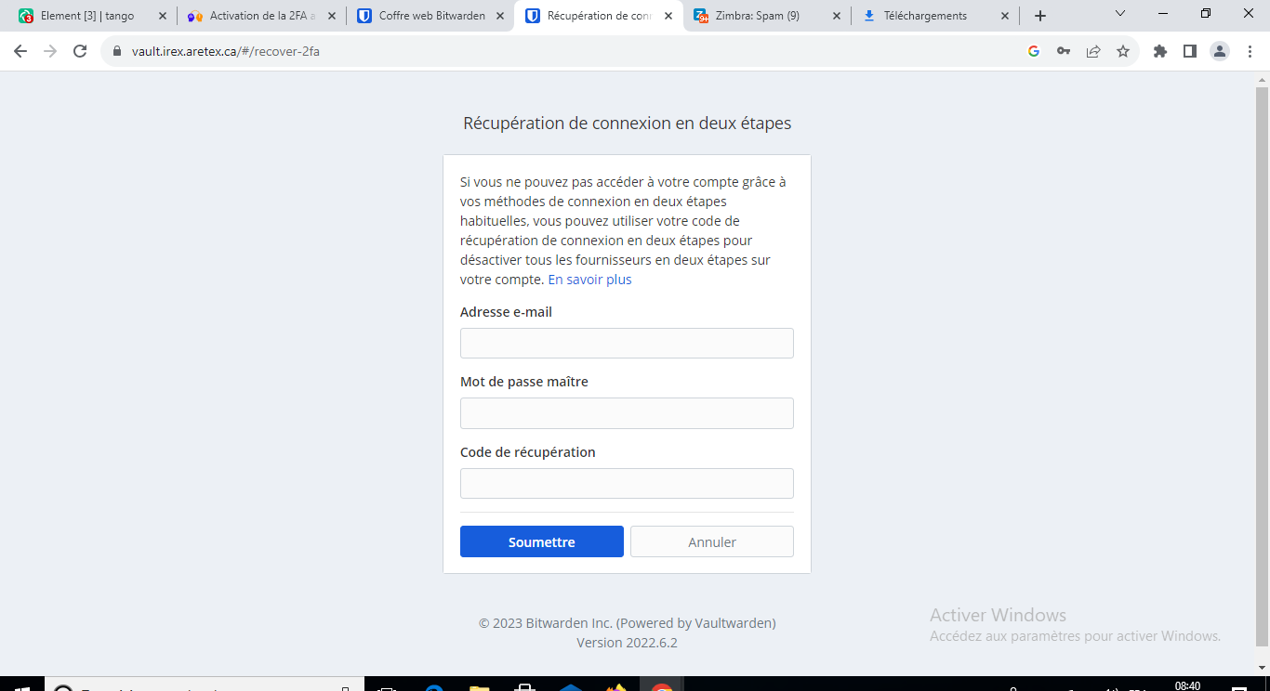Click the Adresse e-mail label
This screenshot has height=691, width=1270.
click(x=506, y=312)
